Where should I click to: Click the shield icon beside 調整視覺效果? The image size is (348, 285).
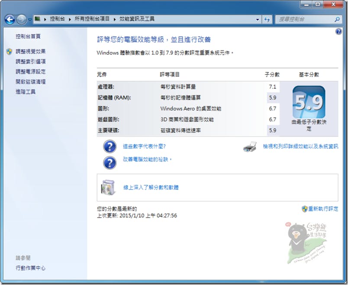click(9, 52)
